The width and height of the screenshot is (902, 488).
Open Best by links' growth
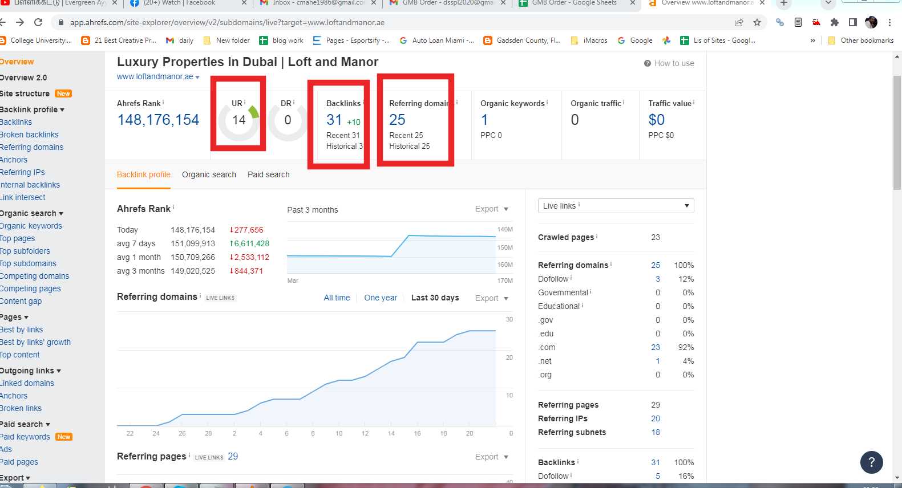[35, 342]
